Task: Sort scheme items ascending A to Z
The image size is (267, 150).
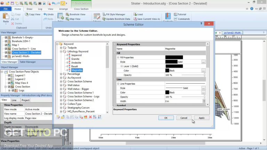Action: pos(95,117)
